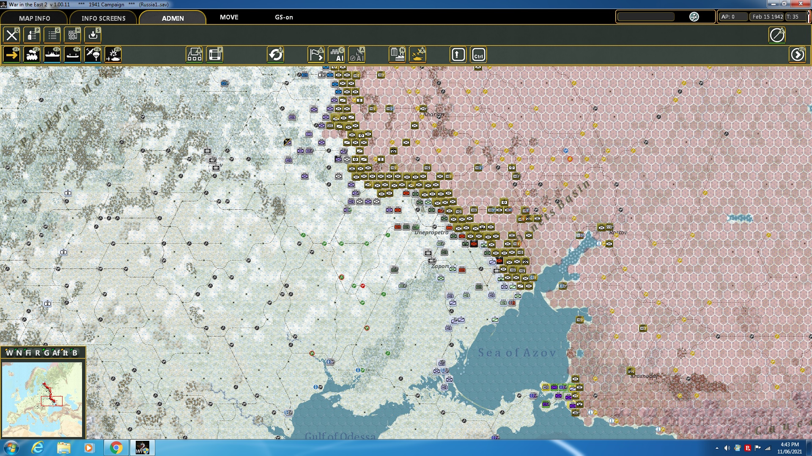
Task: Click the F11 ground attack mode icon
Action: [113, 54]
